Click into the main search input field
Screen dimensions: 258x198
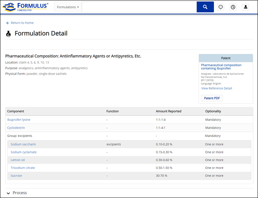point(139,7)
